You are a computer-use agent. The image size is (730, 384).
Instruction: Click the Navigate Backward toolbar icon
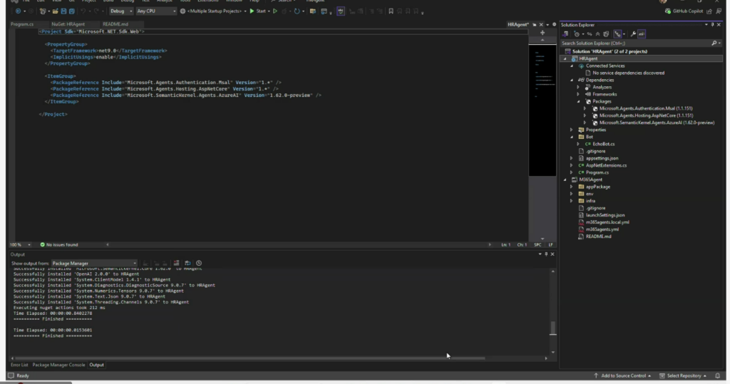click(x=18, y=11)
